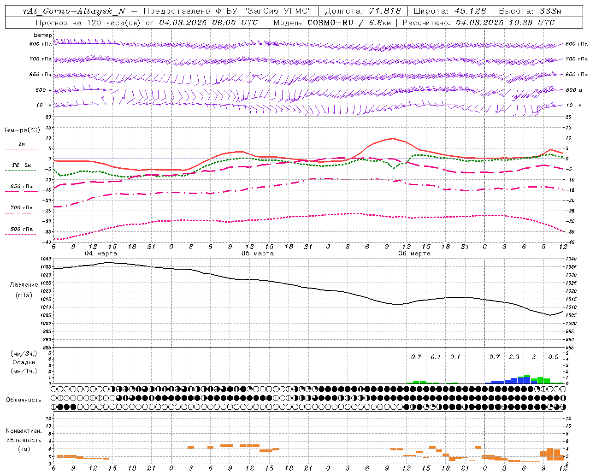
Task: Click the '120 часа(ов)' forecast length text
Action: [114, 23]
